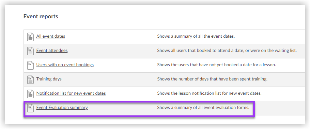Click the 'Event reports' heading
This screenshot has width=310, height=129.
[41, 16]
